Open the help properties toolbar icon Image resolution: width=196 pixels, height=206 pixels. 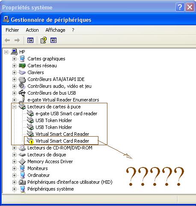point(43,40)
